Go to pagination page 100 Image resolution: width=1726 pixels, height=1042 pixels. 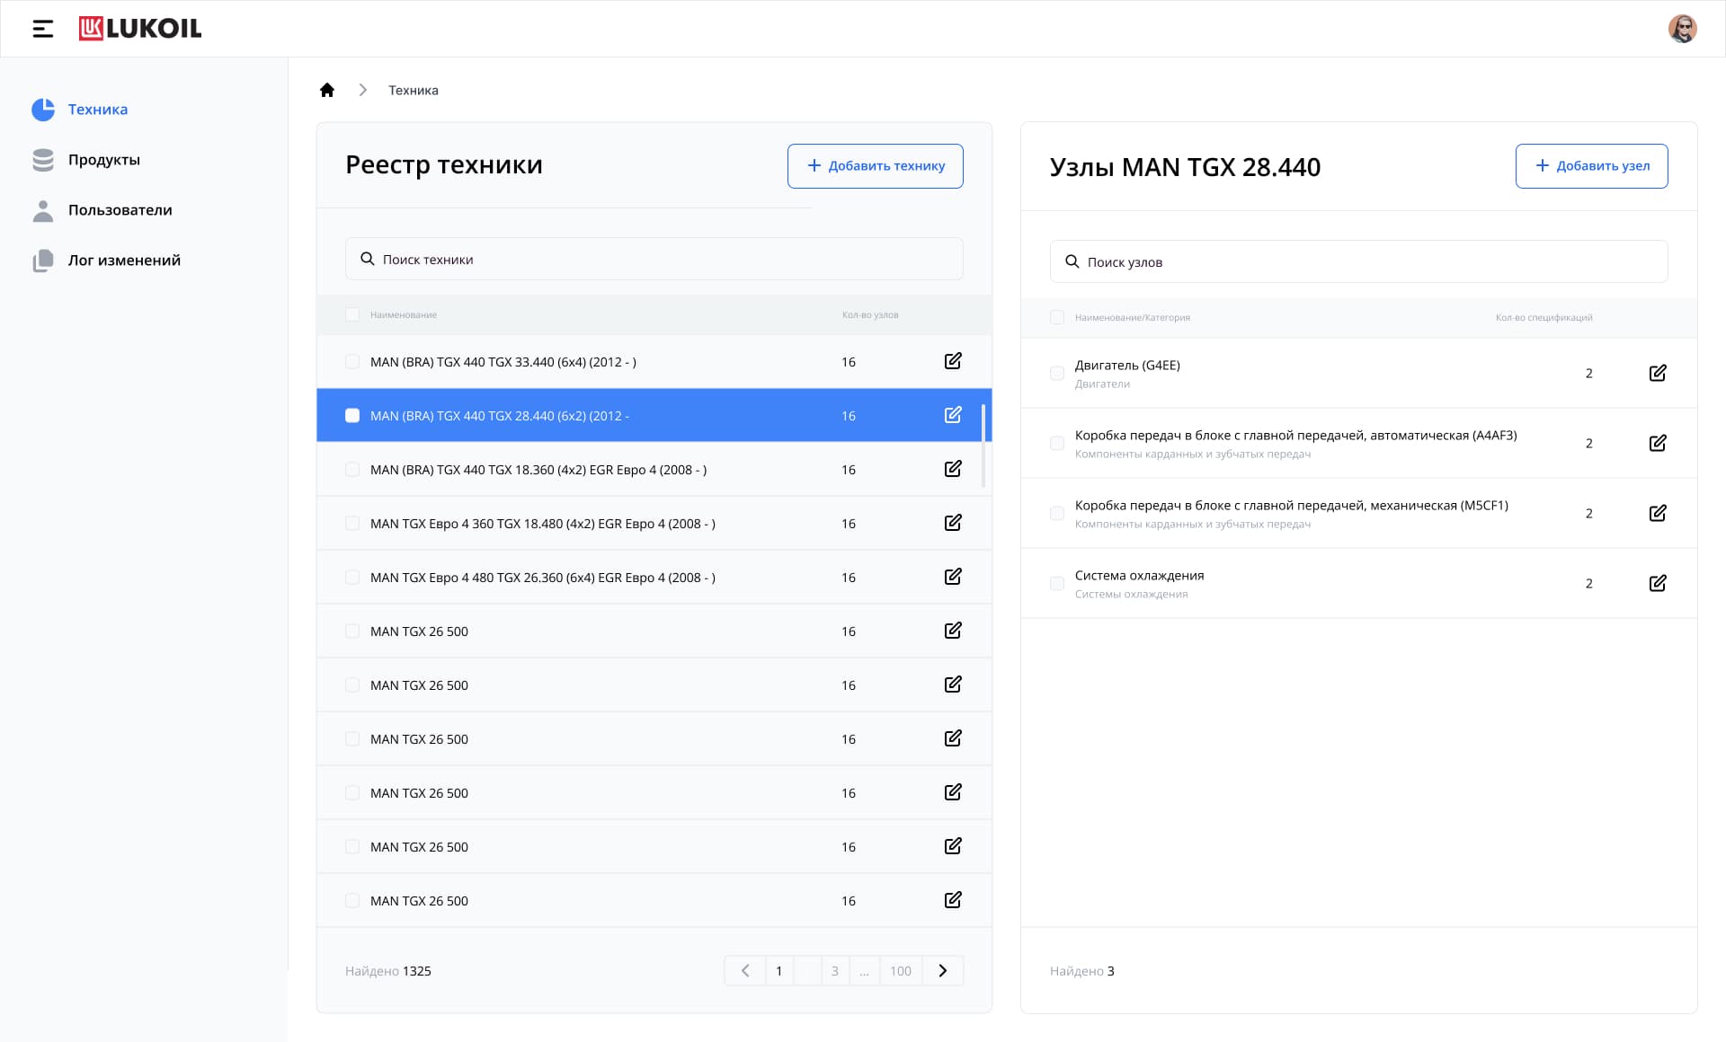[x=901, y=970]
